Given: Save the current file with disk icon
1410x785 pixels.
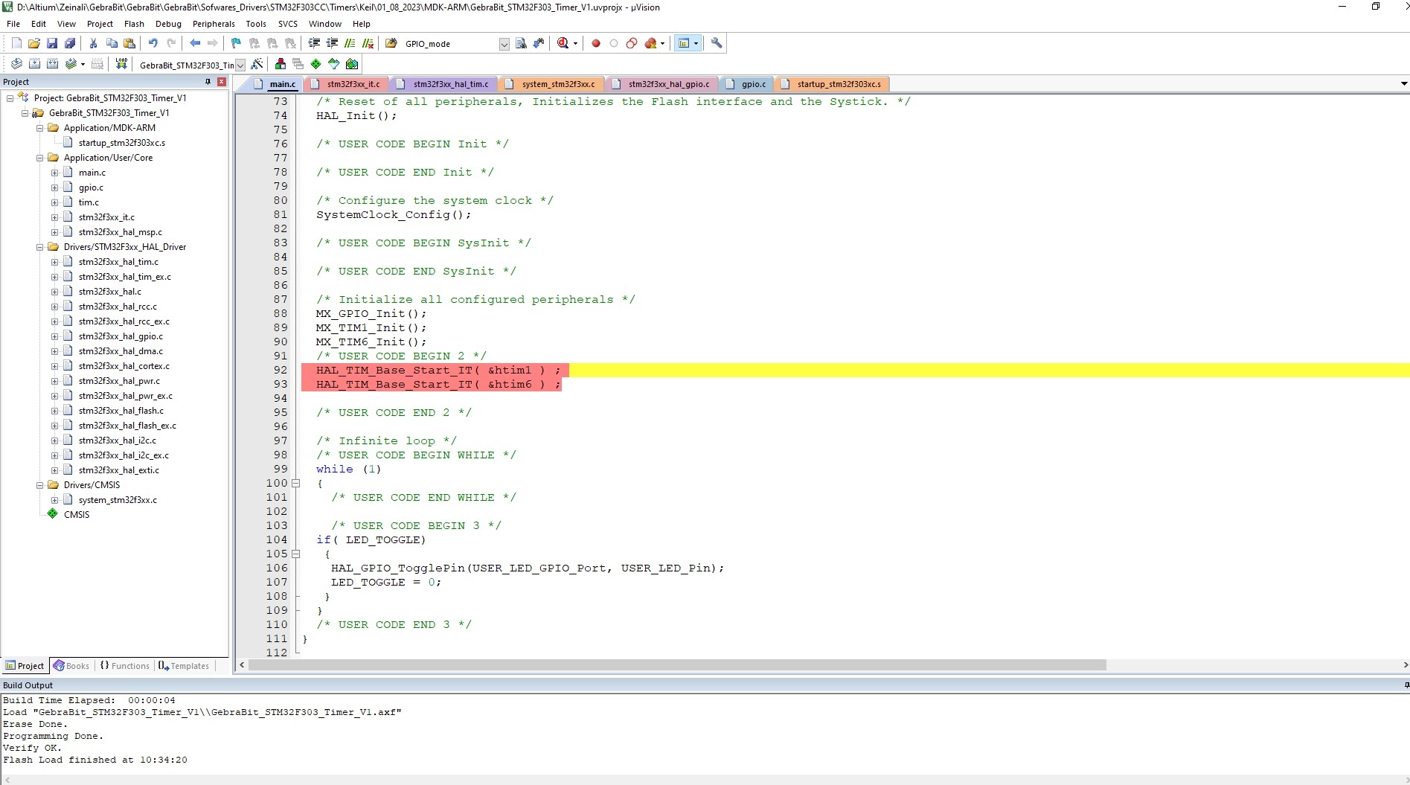Looking at the screenshot, I should point(52,43).
